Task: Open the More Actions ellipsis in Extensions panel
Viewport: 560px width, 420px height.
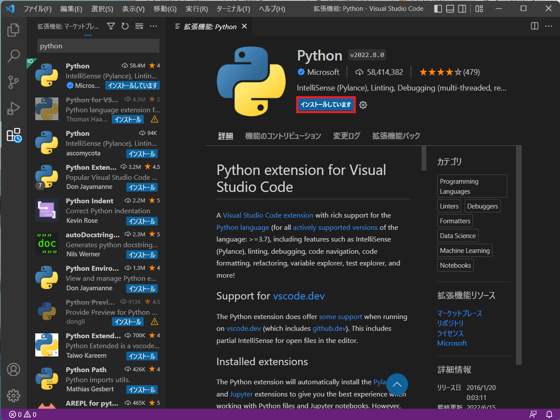Action: click(x=153, y=26)
